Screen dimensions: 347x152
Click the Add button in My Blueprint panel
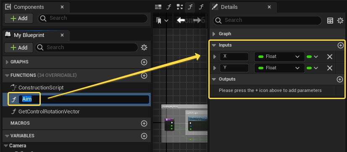pyautogui.click(x=19, y=47)
